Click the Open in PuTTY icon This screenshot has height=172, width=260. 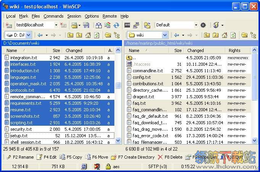point(136,25)
